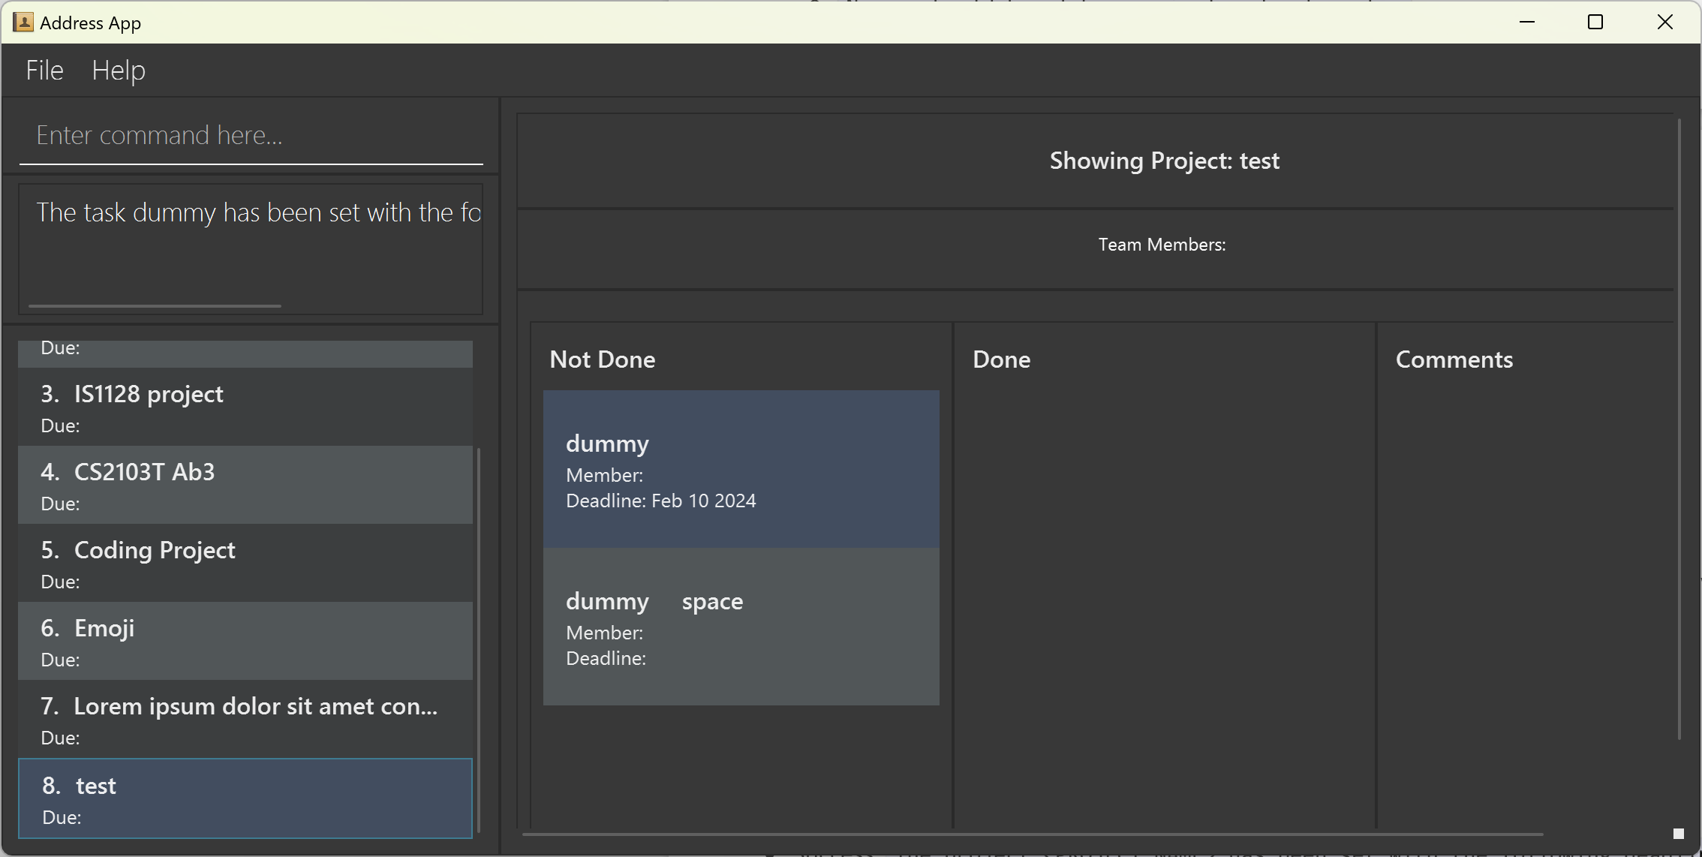
Task: Select the CS2103T Ab3 project entry
Action: coord(245,485)
